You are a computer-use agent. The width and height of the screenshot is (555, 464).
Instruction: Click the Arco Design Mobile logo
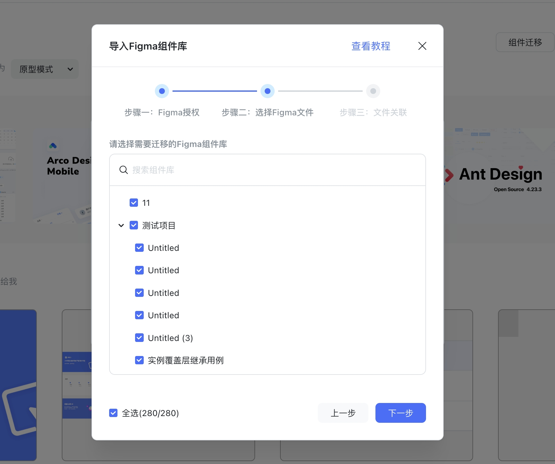tap(52, 145)
